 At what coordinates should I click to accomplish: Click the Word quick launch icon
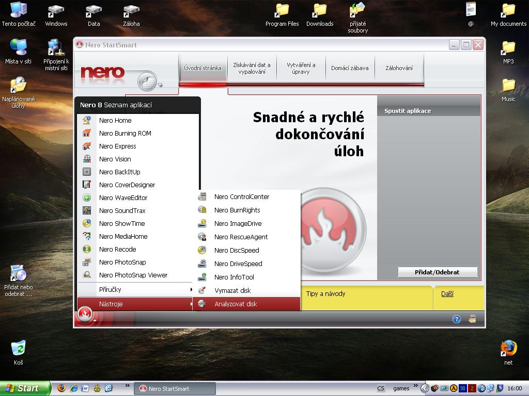point(85,388)
